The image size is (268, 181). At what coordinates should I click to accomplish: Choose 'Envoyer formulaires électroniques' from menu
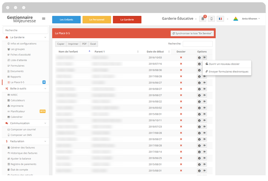228,72
